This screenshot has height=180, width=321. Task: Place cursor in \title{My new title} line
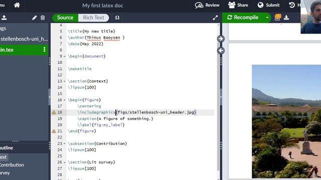[x=91, y=31]
